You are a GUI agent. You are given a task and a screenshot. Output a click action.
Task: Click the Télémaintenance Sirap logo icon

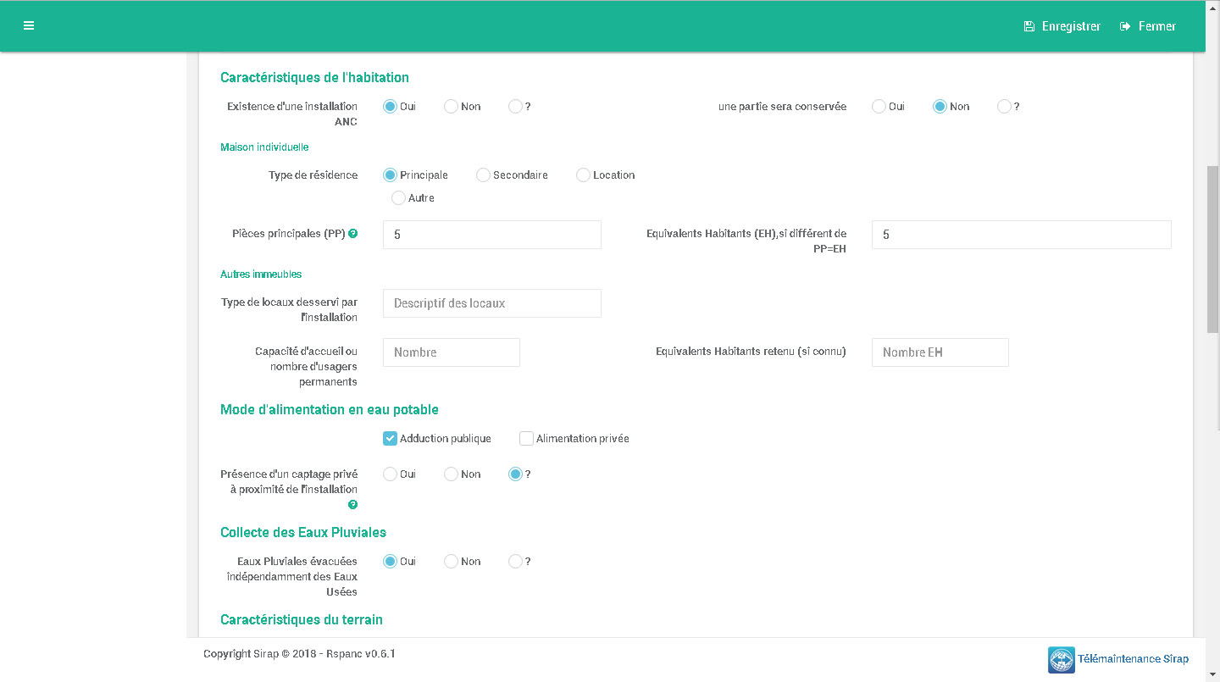[1062, 659]
